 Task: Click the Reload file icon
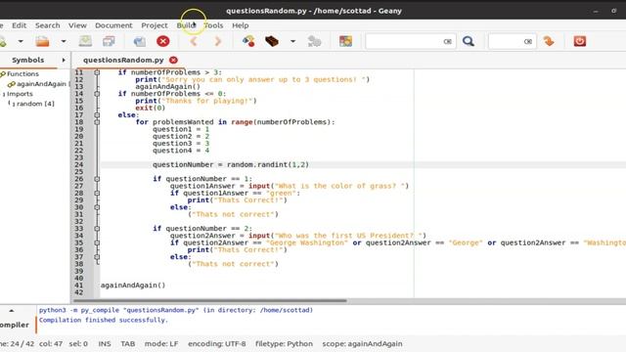coord(139,41)
